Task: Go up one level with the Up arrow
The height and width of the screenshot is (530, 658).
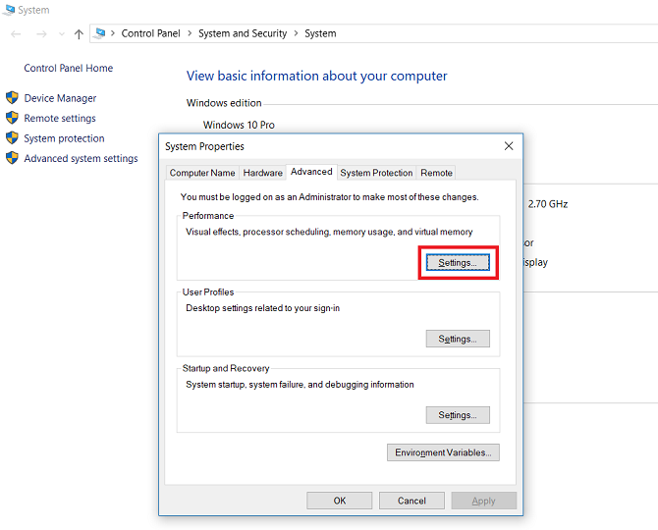Action: tap(79, 34)
